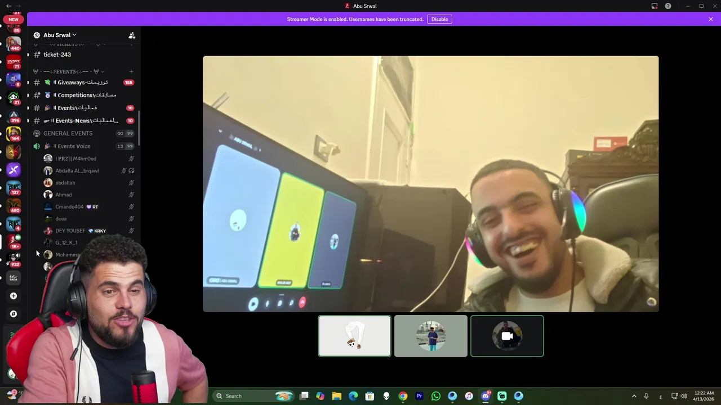Open the purple X server icon

pyautogui.click(x=14, y=169)
